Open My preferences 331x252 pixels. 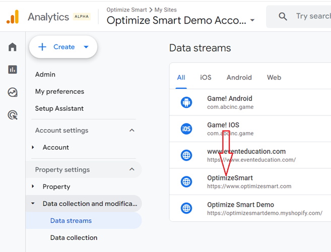(59, 91)
